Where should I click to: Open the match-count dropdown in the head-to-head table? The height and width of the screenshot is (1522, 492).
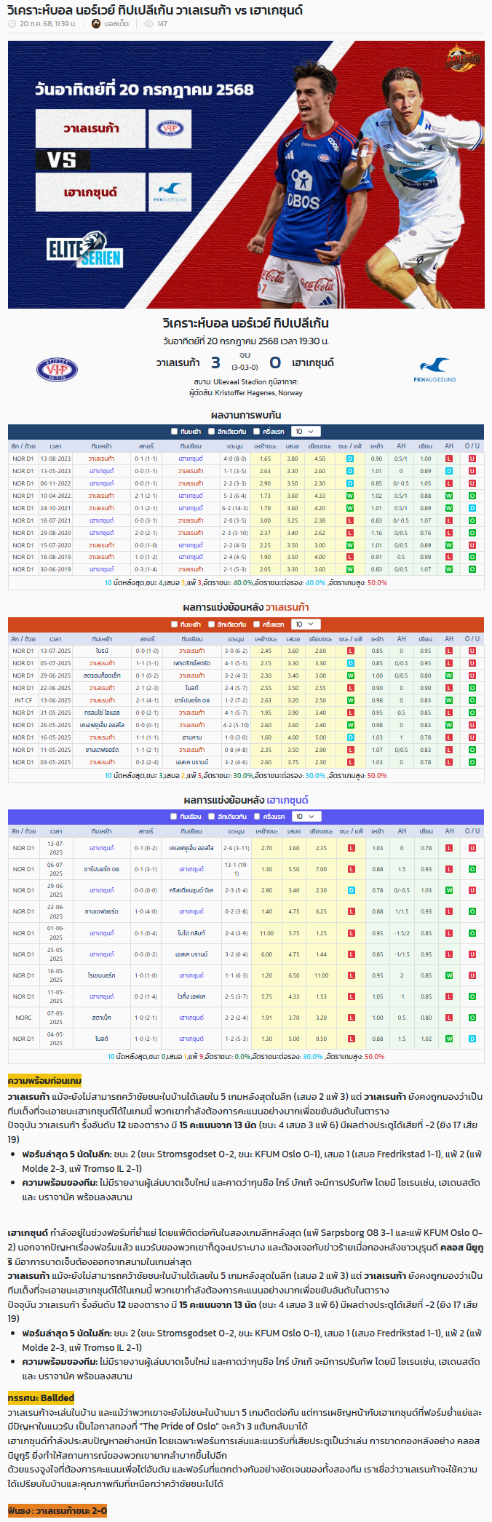(x=305, y=432)
